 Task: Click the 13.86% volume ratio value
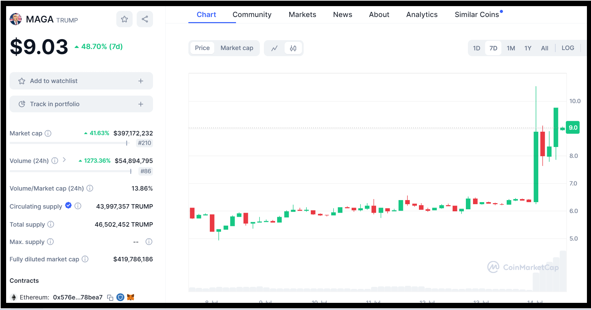(x=142, y=188)
